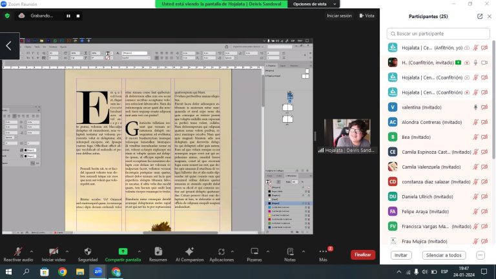Click the Buscar un participante field
Screen dimensions: 496x279
439,33
